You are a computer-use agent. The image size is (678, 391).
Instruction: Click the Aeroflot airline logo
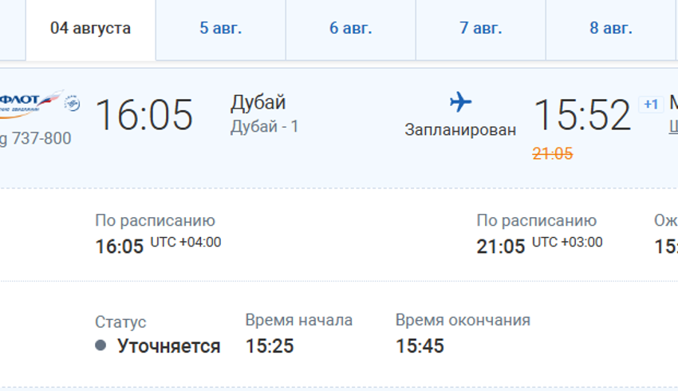pyautogui.click(x=30, y=100)
